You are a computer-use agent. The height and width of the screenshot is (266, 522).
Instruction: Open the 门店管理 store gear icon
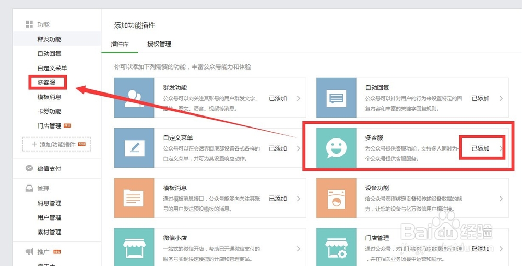(336, 247)
